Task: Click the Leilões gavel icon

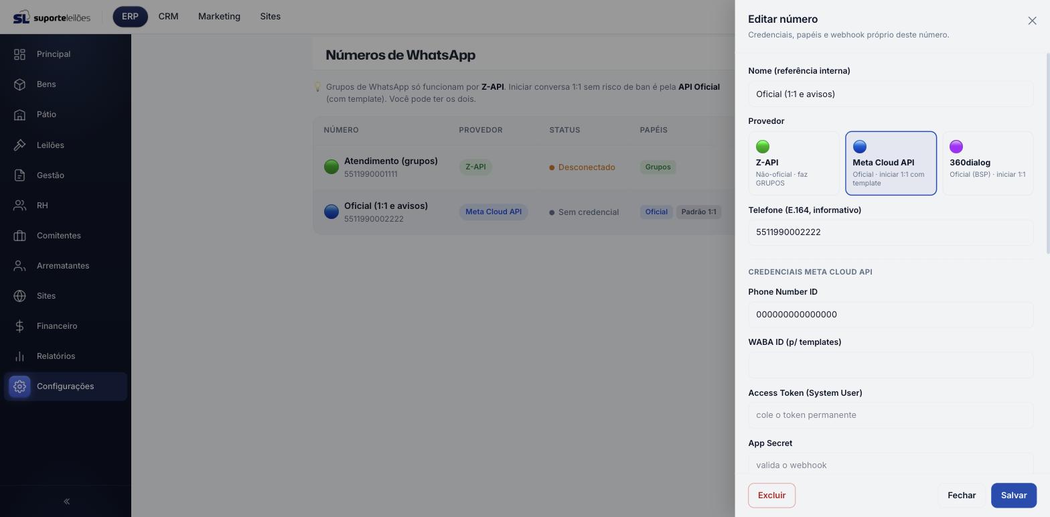Action: tap(19, 145)
